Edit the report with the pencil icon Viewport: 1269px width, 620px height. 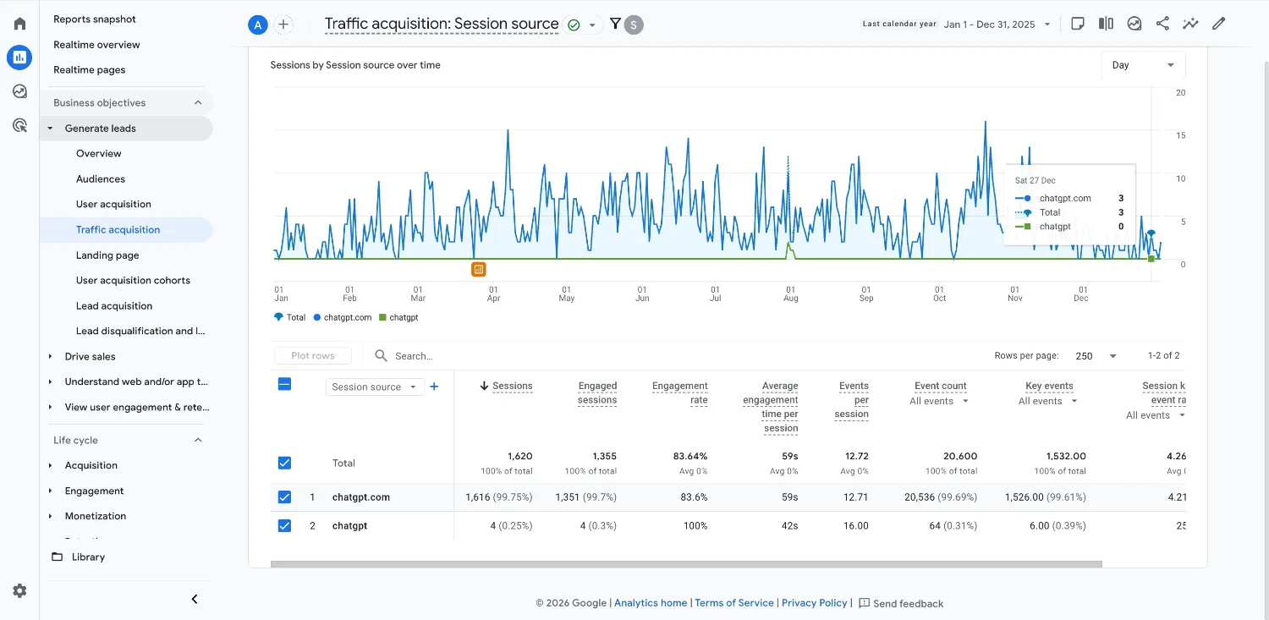tap(1219, 23)
